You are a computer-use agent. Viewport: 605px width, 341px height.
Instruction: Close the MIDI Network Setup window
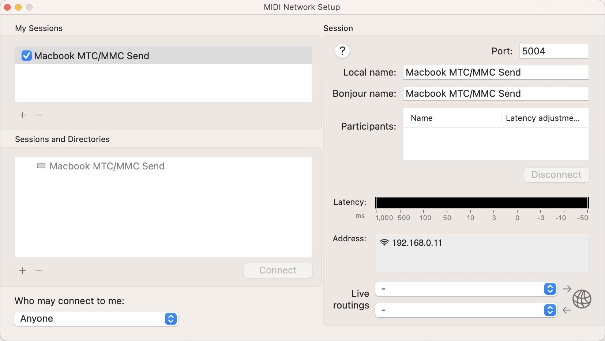coord(7,7)
